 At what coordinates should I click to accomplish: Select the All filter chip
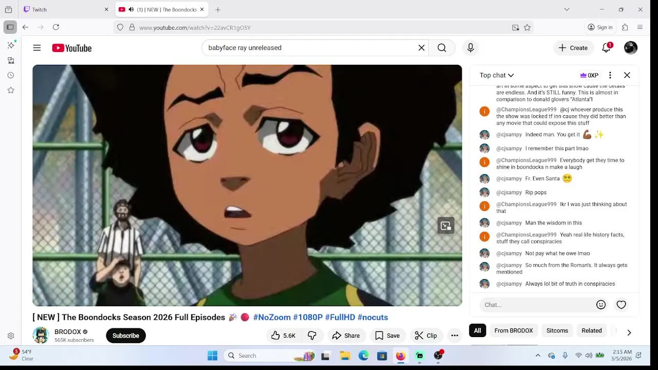(x=478, y=330)
